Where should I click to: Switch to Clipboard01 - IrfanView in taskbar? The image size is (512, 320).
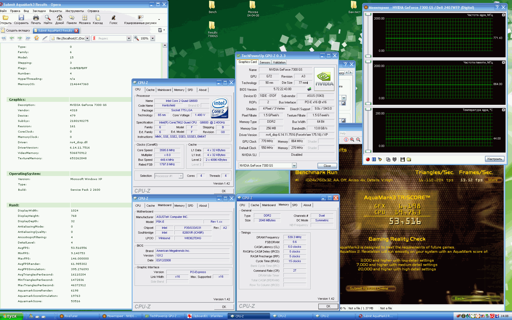point(206,316)
